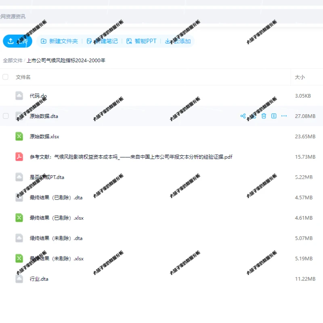Open the 智能PPT tool

tap(142, 41)
